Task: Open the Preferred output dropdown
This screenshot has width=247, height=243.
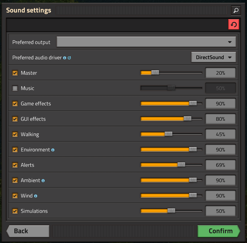Action: point(146,42)
